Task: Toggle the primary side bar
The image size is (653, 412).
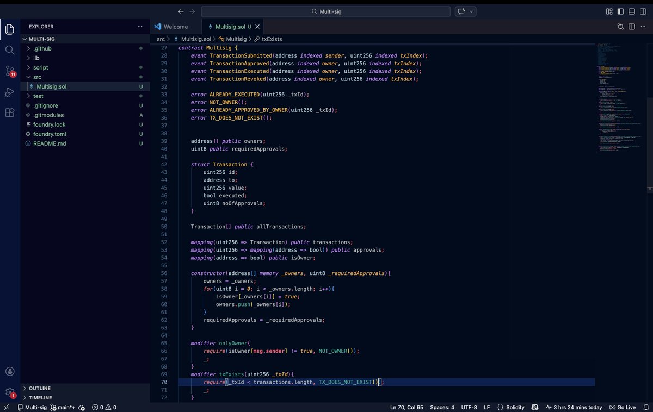Action: coord(620,11)
